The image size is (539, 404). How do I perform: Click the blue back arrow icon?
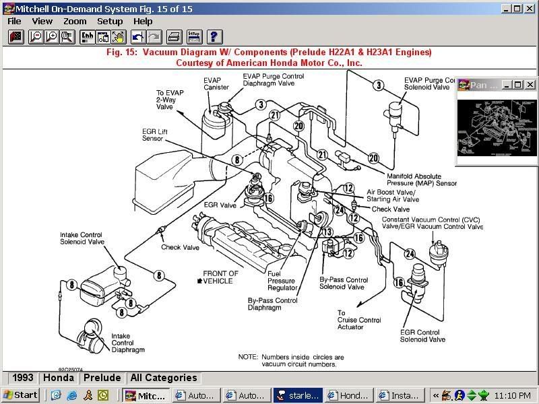point(139,37)
